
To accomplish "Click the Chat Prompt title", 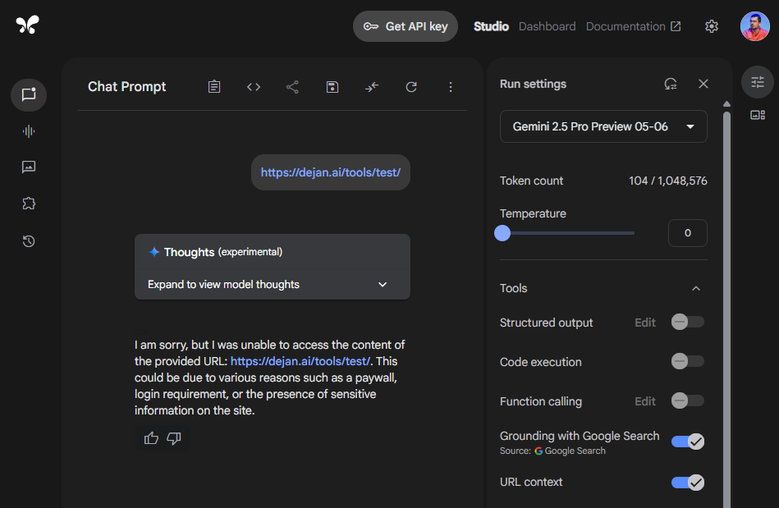I will point(126,87).
